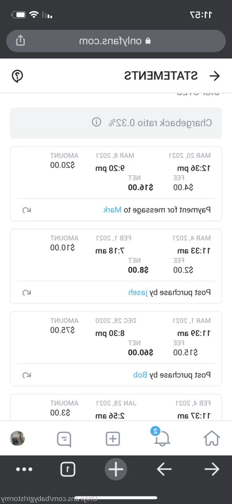Screen dimensions: 232x504
Task: Open chargeback ratio info icon
Action: point(96,122)
